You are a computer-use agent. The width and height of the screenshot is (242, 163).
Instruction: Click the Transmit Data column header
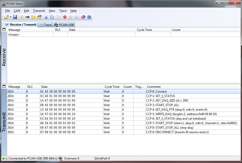pyautogui.click(x=71, y=87)
